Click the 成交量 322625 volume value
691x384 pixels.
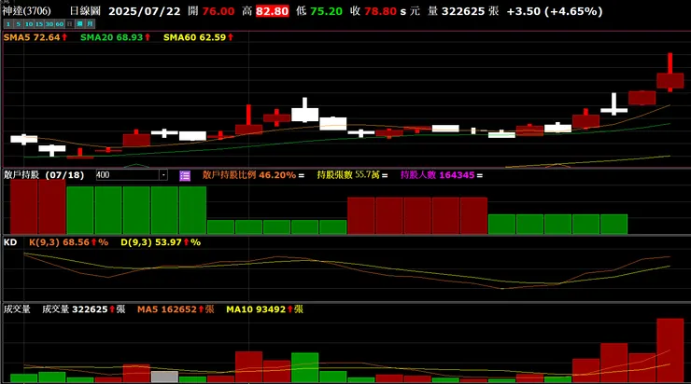pos(84,309)
